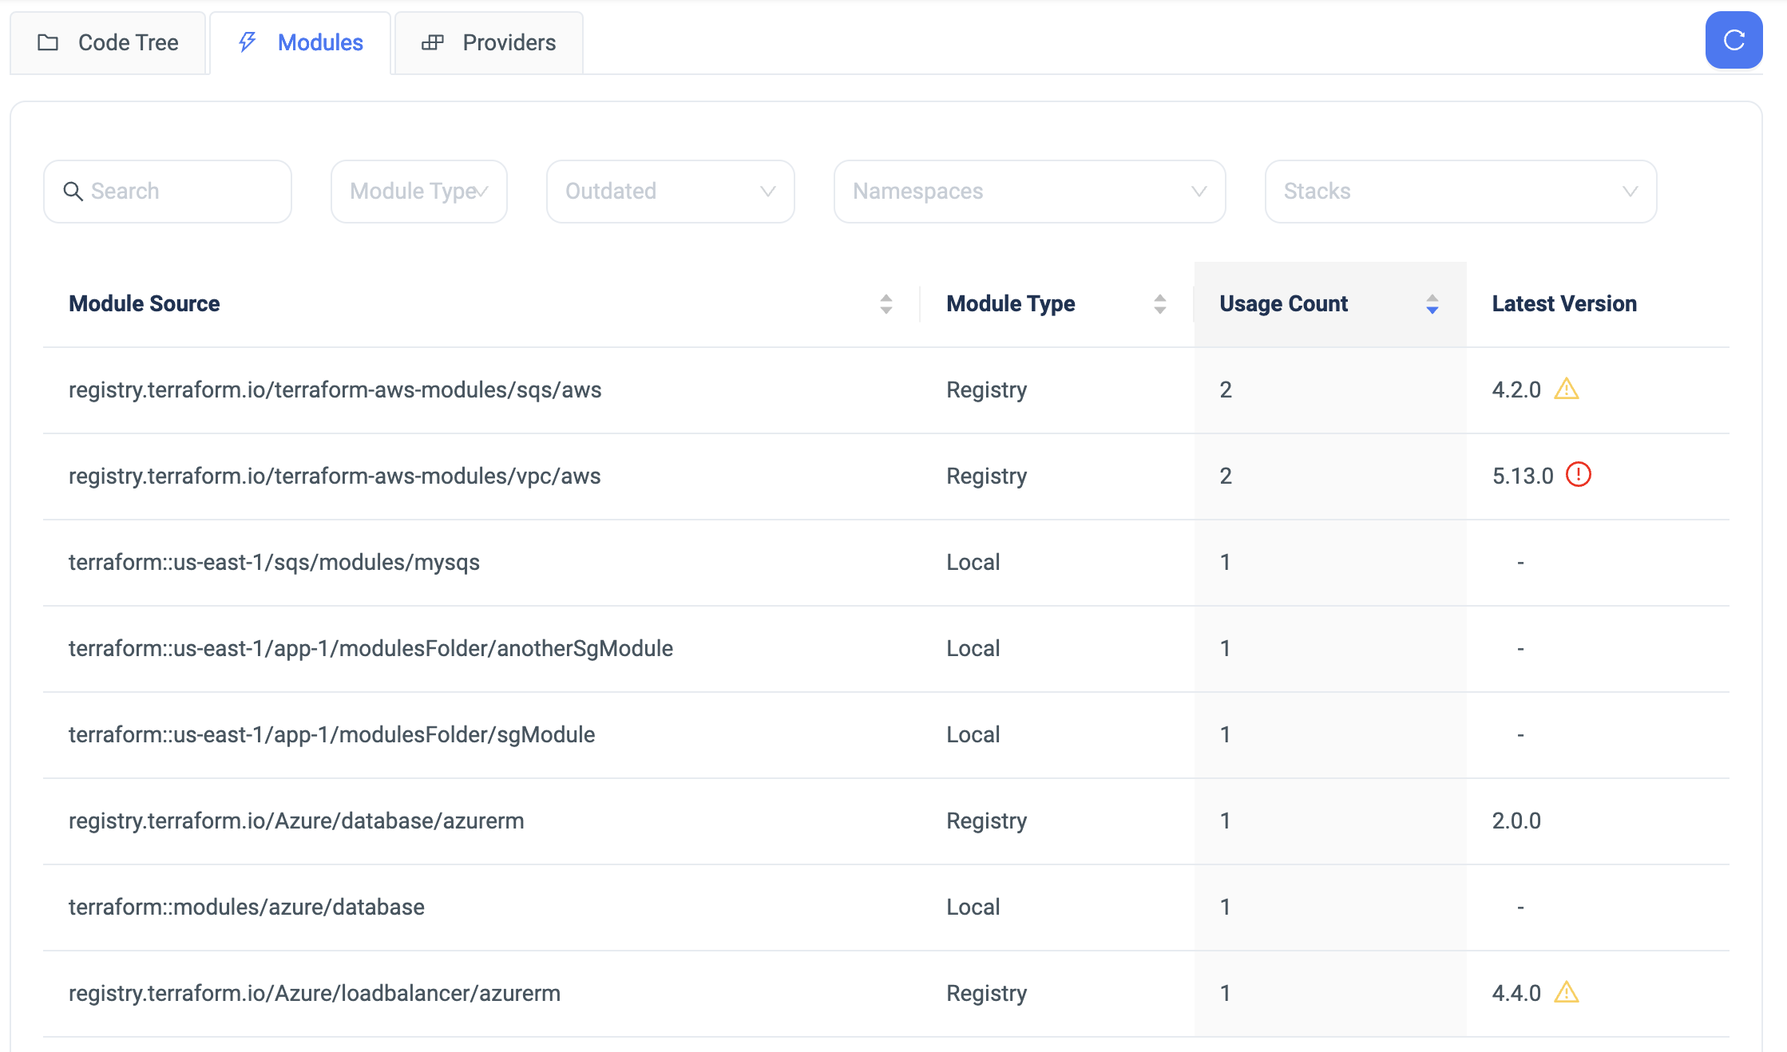Select registry.terraform.io/terraform-aws-modules/vpc/aws row

point(886,477)
